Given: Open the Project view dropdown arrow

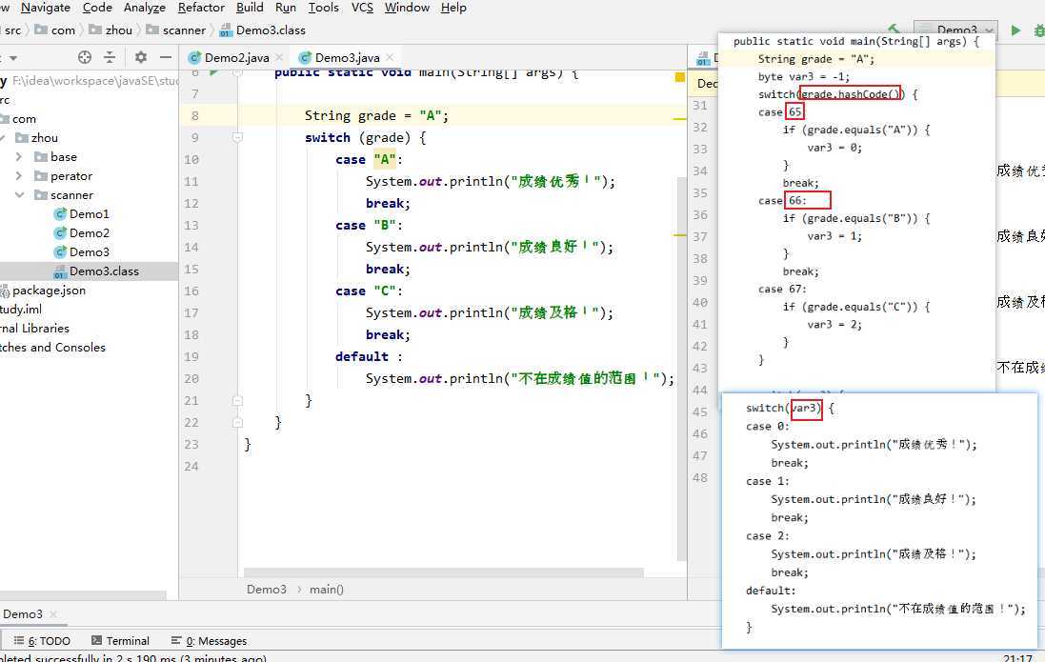Looking at the screenshot, I should (13, 58).
